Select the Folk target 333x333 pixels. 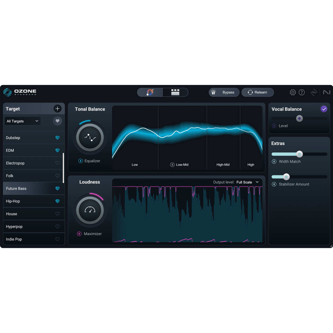pos(34,176)
